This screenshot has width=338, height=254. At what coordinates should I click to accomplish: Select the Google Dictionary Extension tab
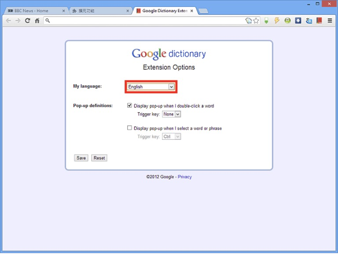coord(165,11)
